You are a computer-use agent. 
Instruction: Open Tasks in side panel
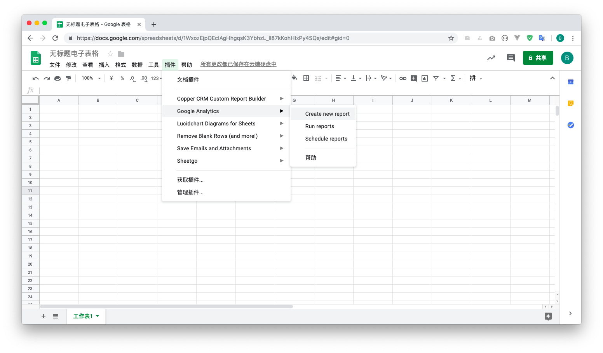pyautogui.click(x=571, y=125)
